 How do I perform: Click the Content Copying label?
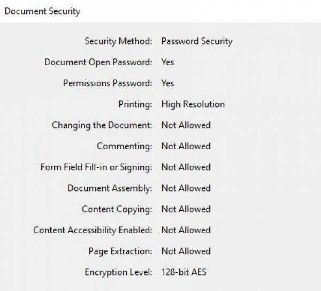(x=117, y=209)
